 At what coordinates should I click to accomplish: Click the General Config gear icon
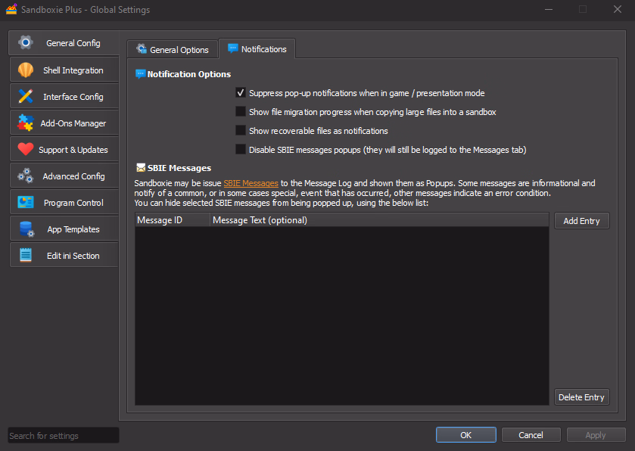pos(26,42)
